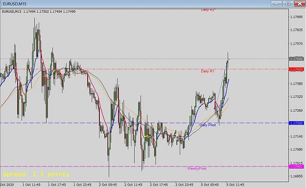This screenshot has width=306, height=188.
Task: Select the blue 1.17202 price tag
Action: tap(296, 123)
